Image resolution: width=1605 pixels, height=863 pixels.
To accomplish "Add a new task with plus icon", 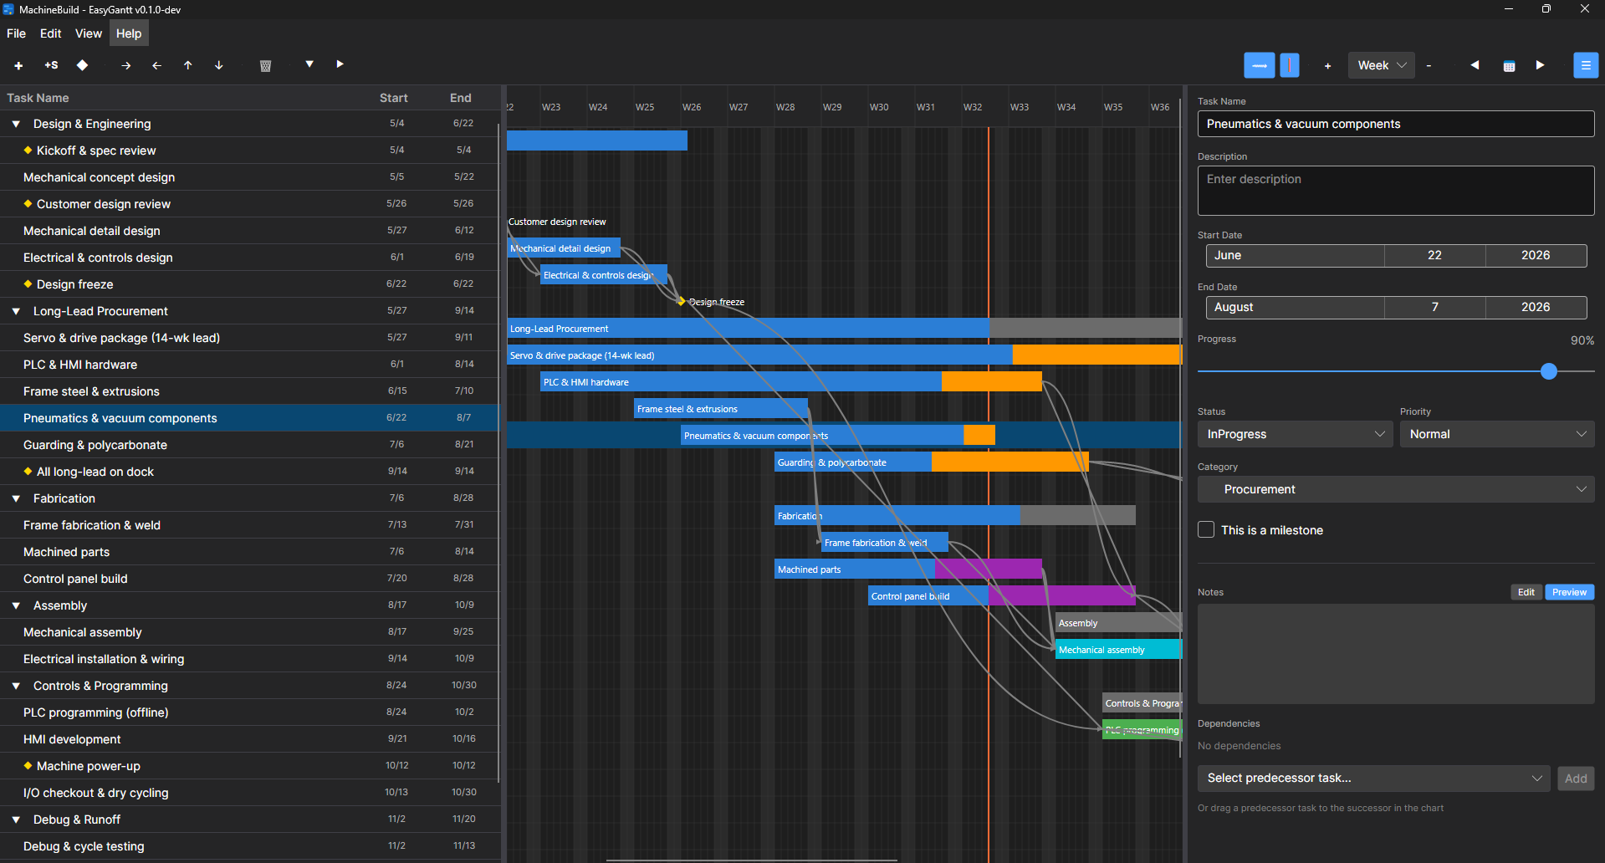I will [18, 65].
